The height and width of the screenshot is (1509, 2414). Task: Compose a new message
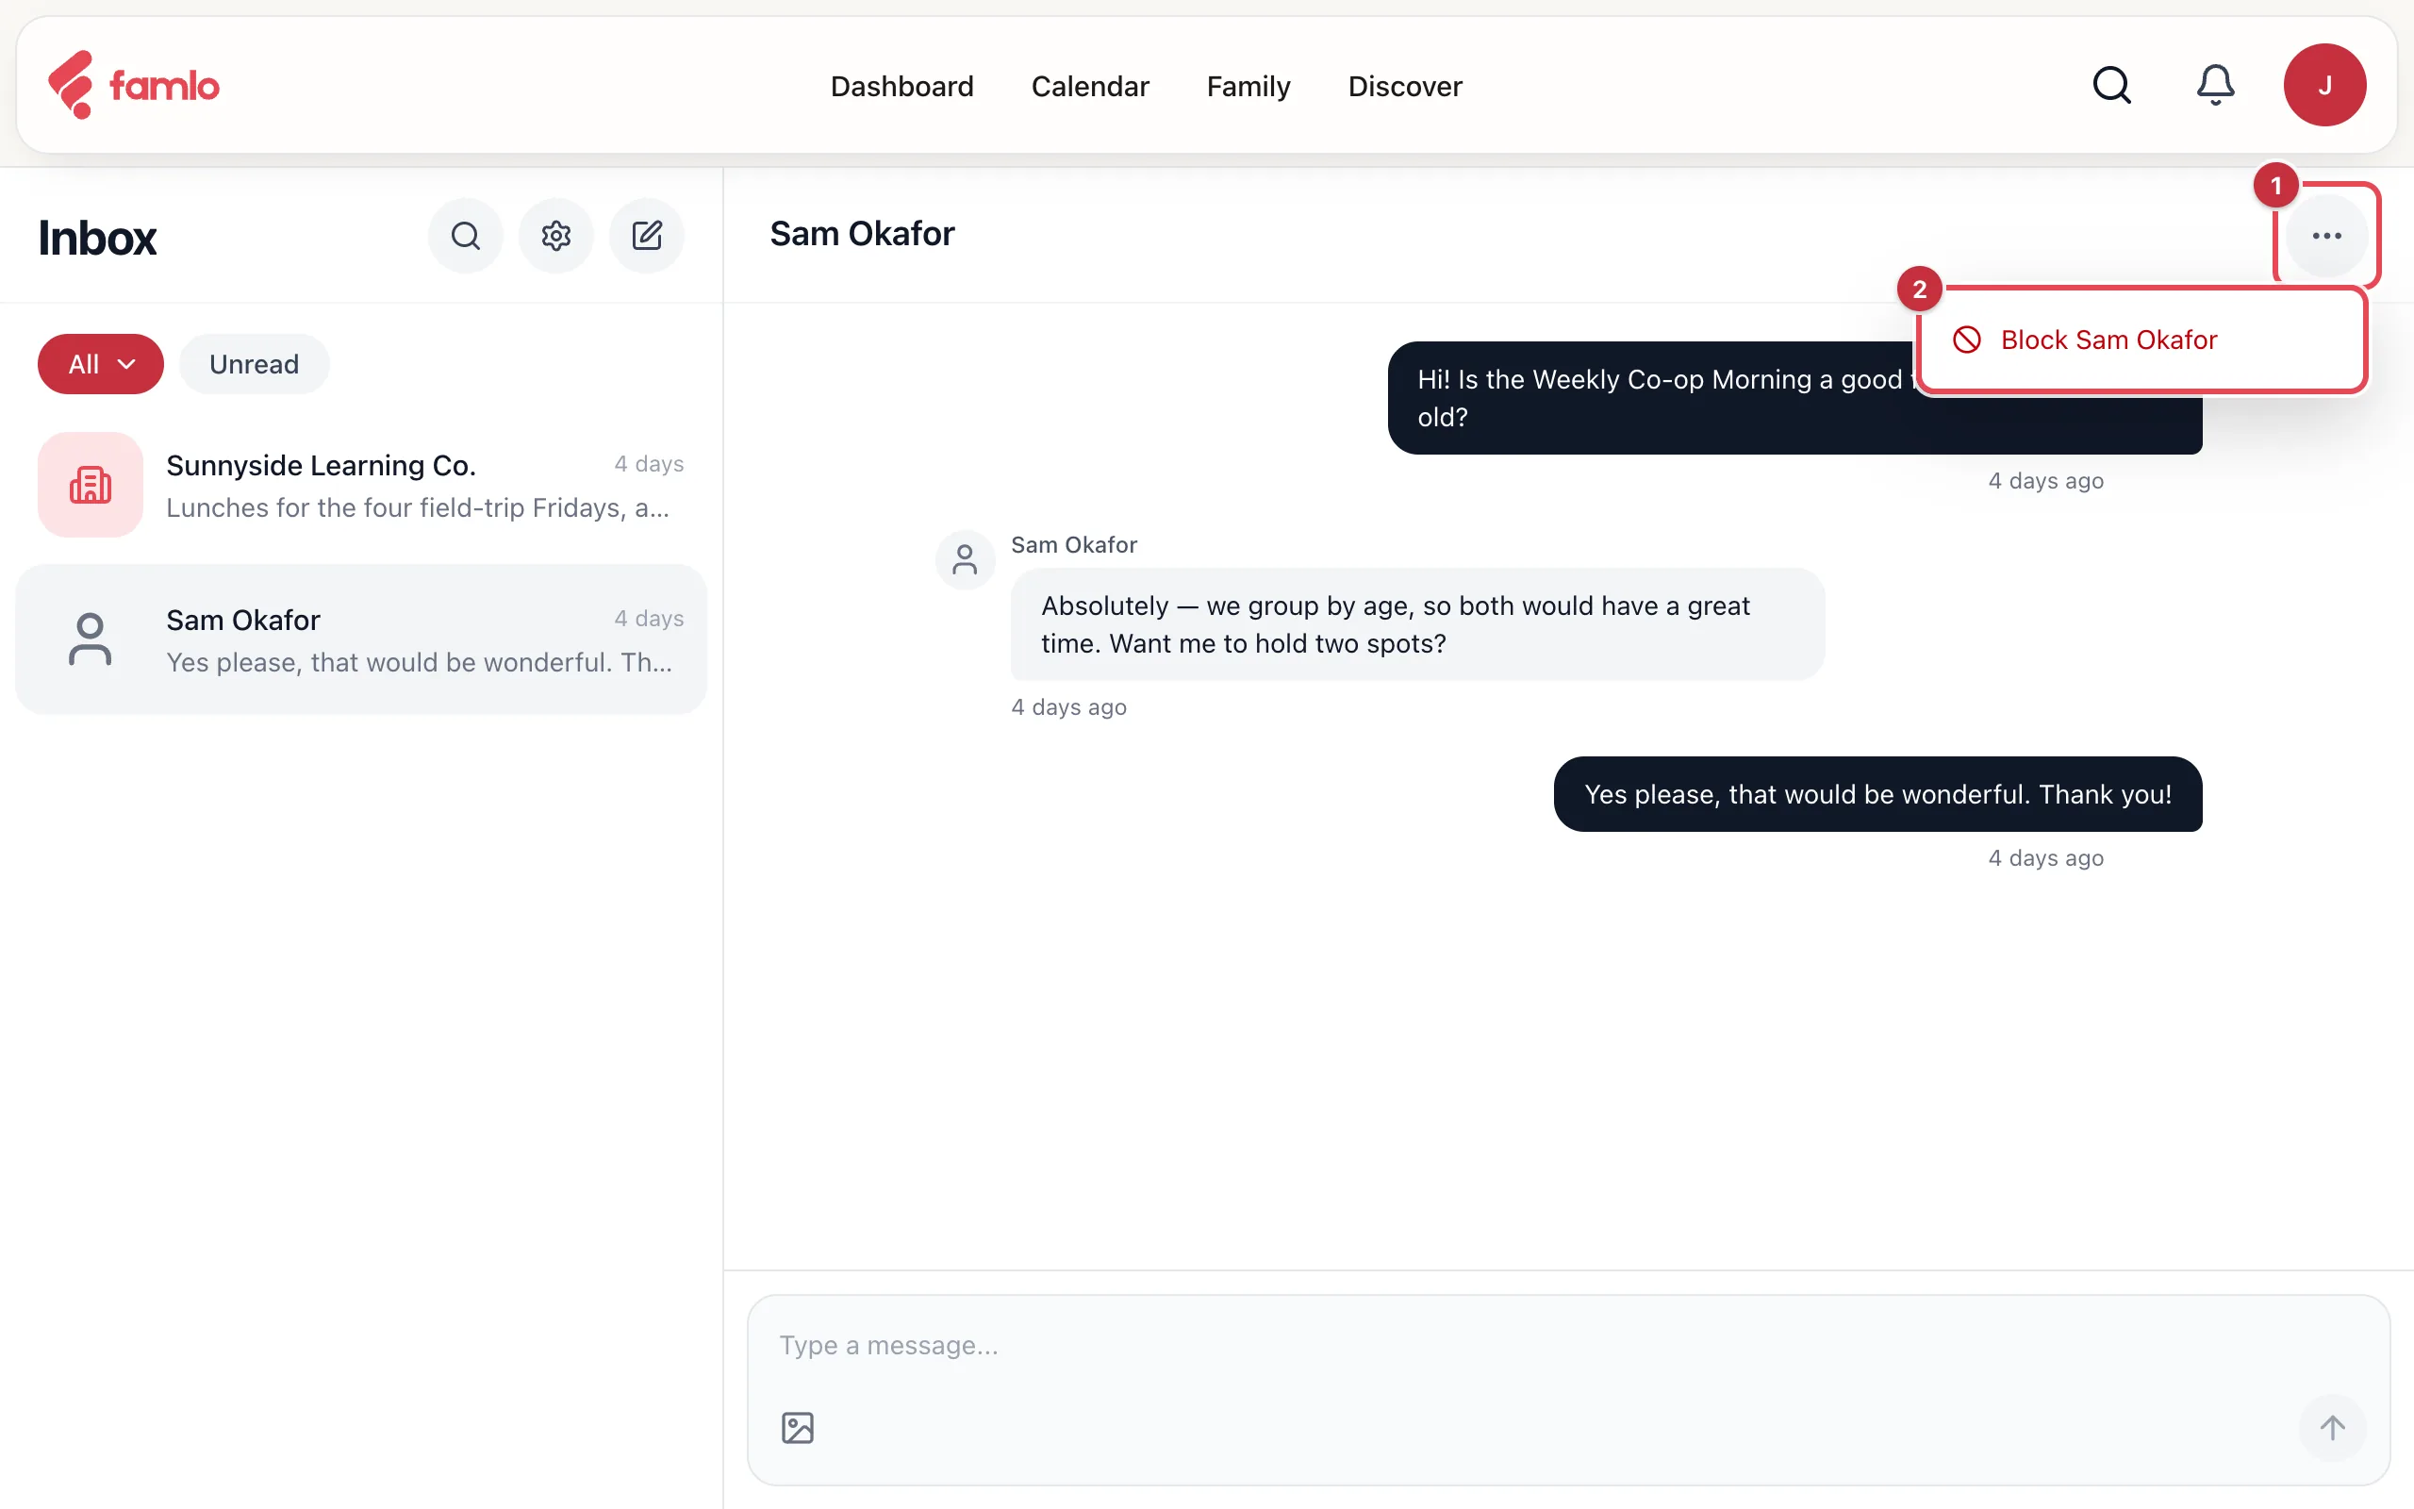tap(646, 236)
